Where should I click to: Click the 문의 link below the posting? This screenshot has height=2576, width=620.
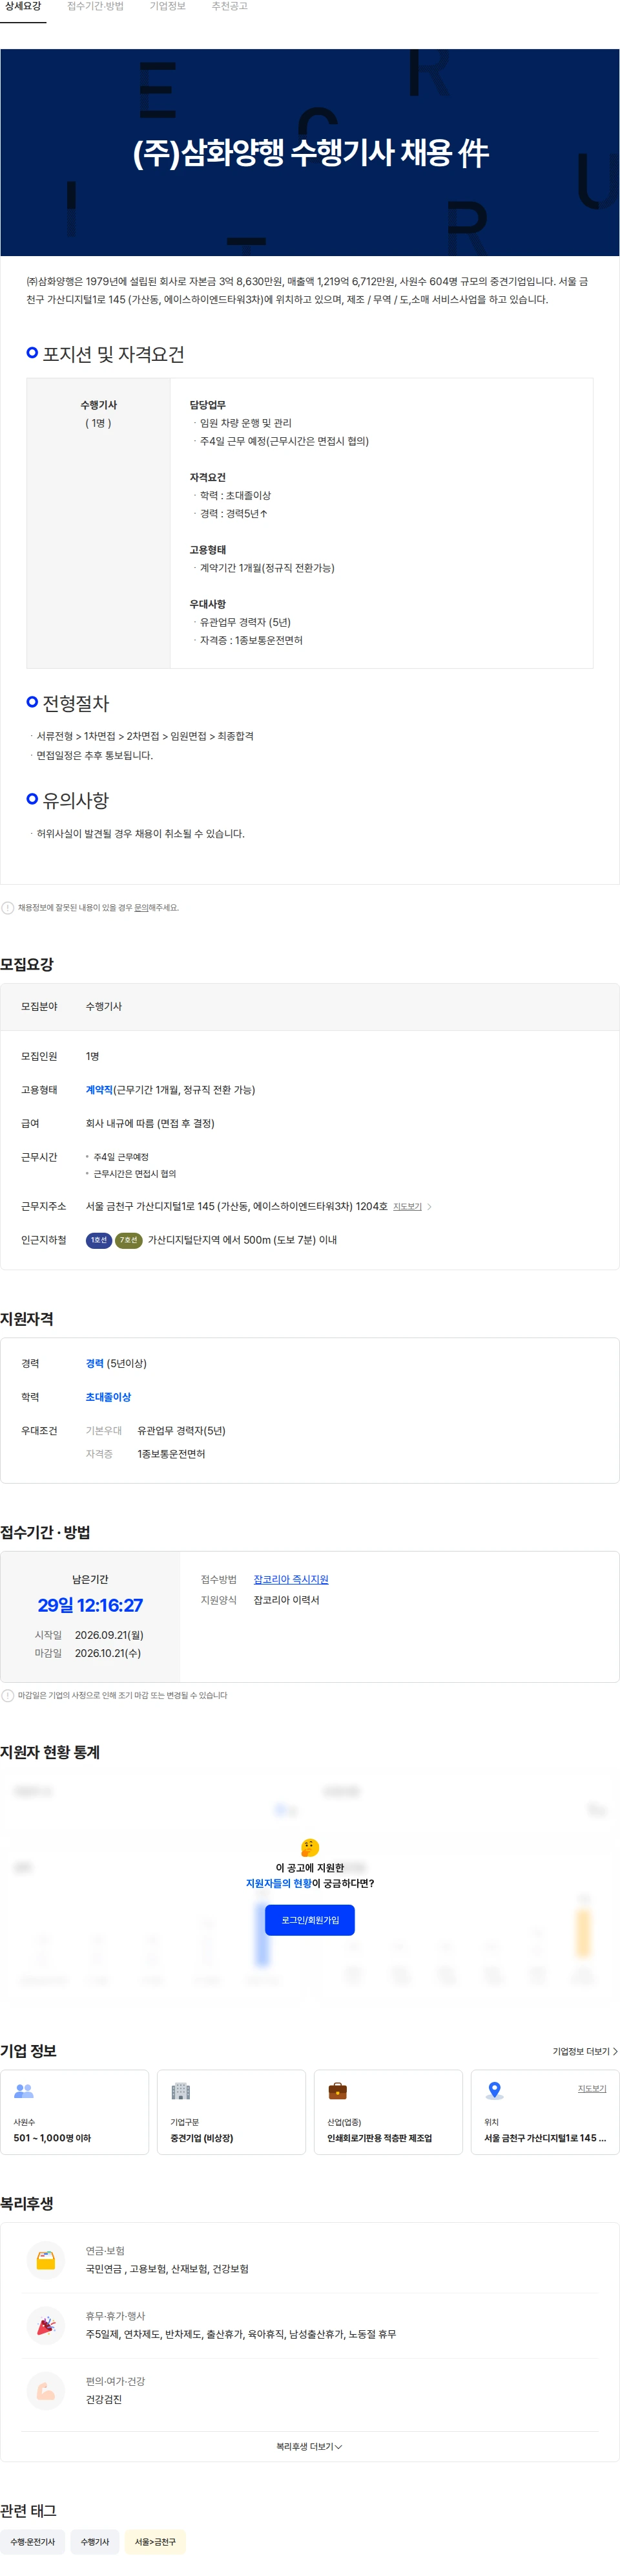tap(141, 908)
